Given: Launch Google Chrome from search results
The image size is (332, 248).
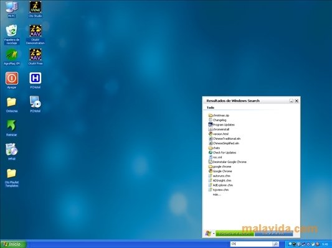Looking at the screenshot, I should pos(221,171).
